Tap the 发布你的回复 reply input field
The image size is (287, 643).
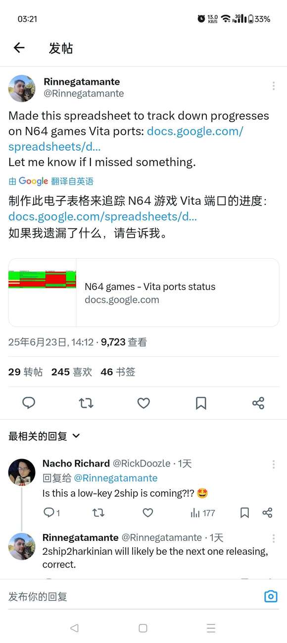(x=134, y=596)
